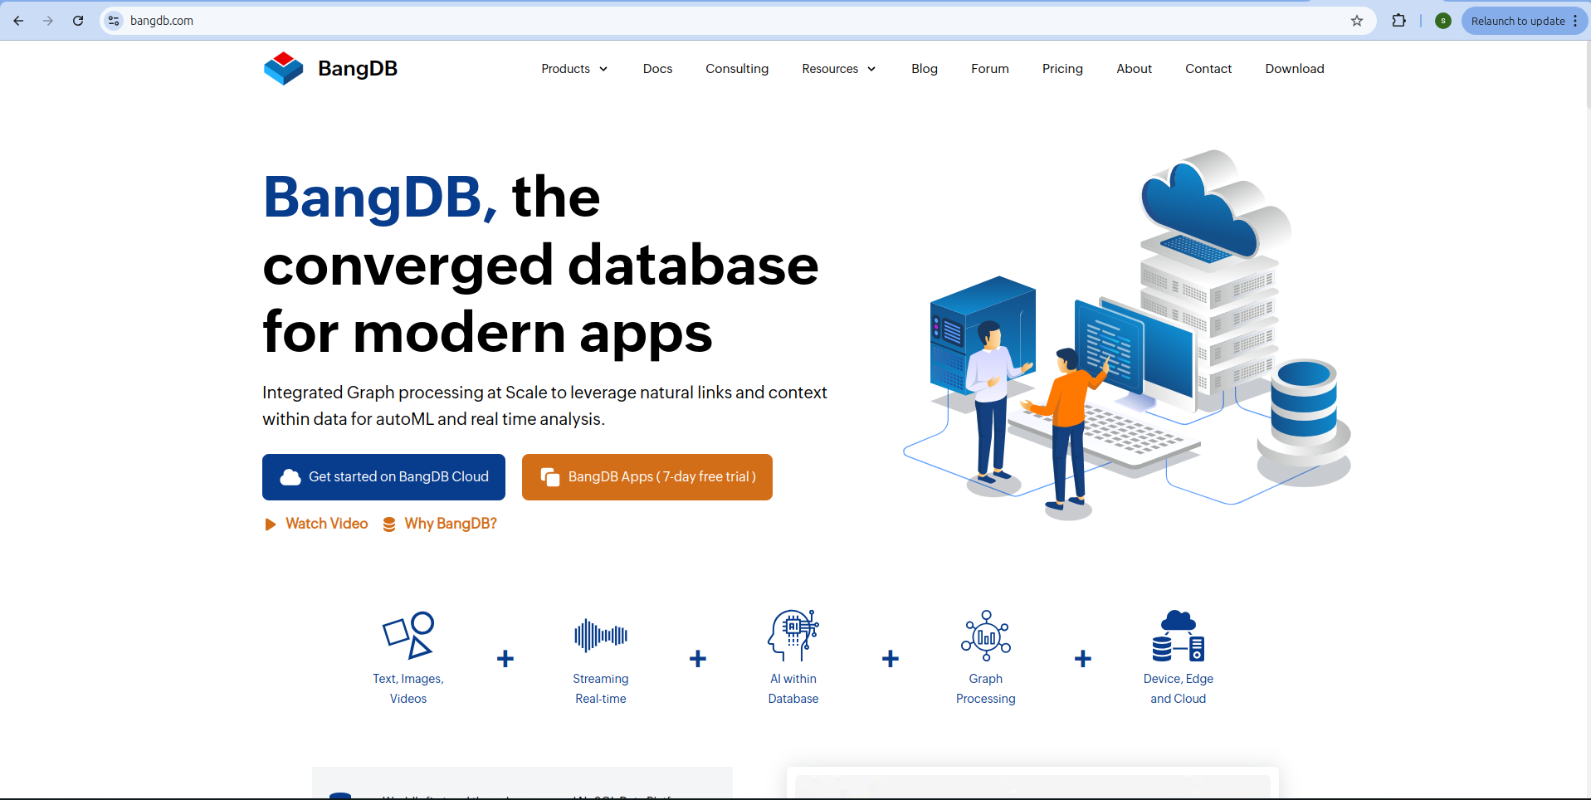This screenshot has width=1591, height=800.
Task: Click BangDB Apps 7-day free trial button
Action: [x=647, y=477]
